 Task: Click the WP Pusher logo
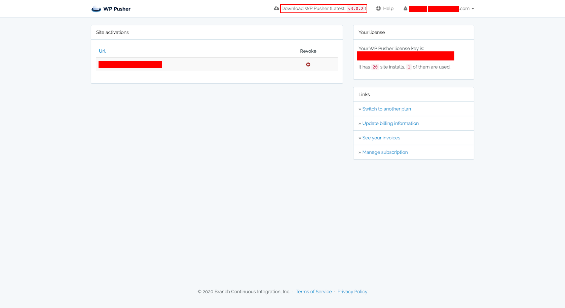click(111, 8)
